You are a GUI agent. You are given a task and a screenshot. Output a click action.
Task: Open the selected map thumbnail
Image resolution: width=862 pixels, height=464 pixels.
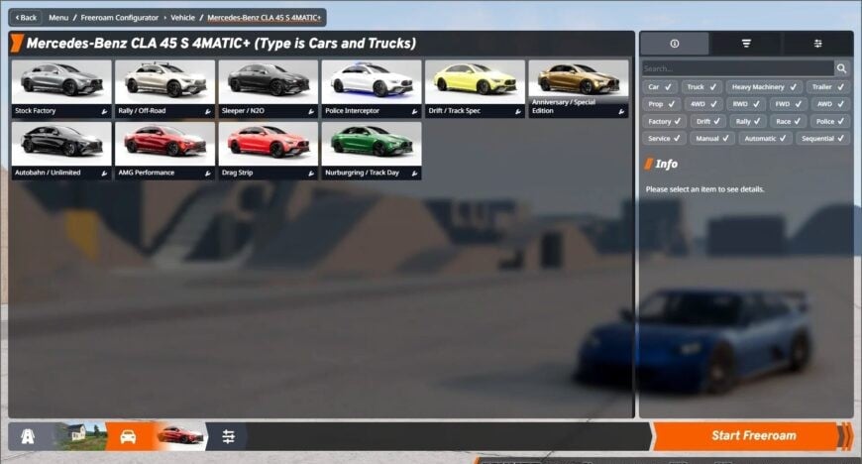81,436
